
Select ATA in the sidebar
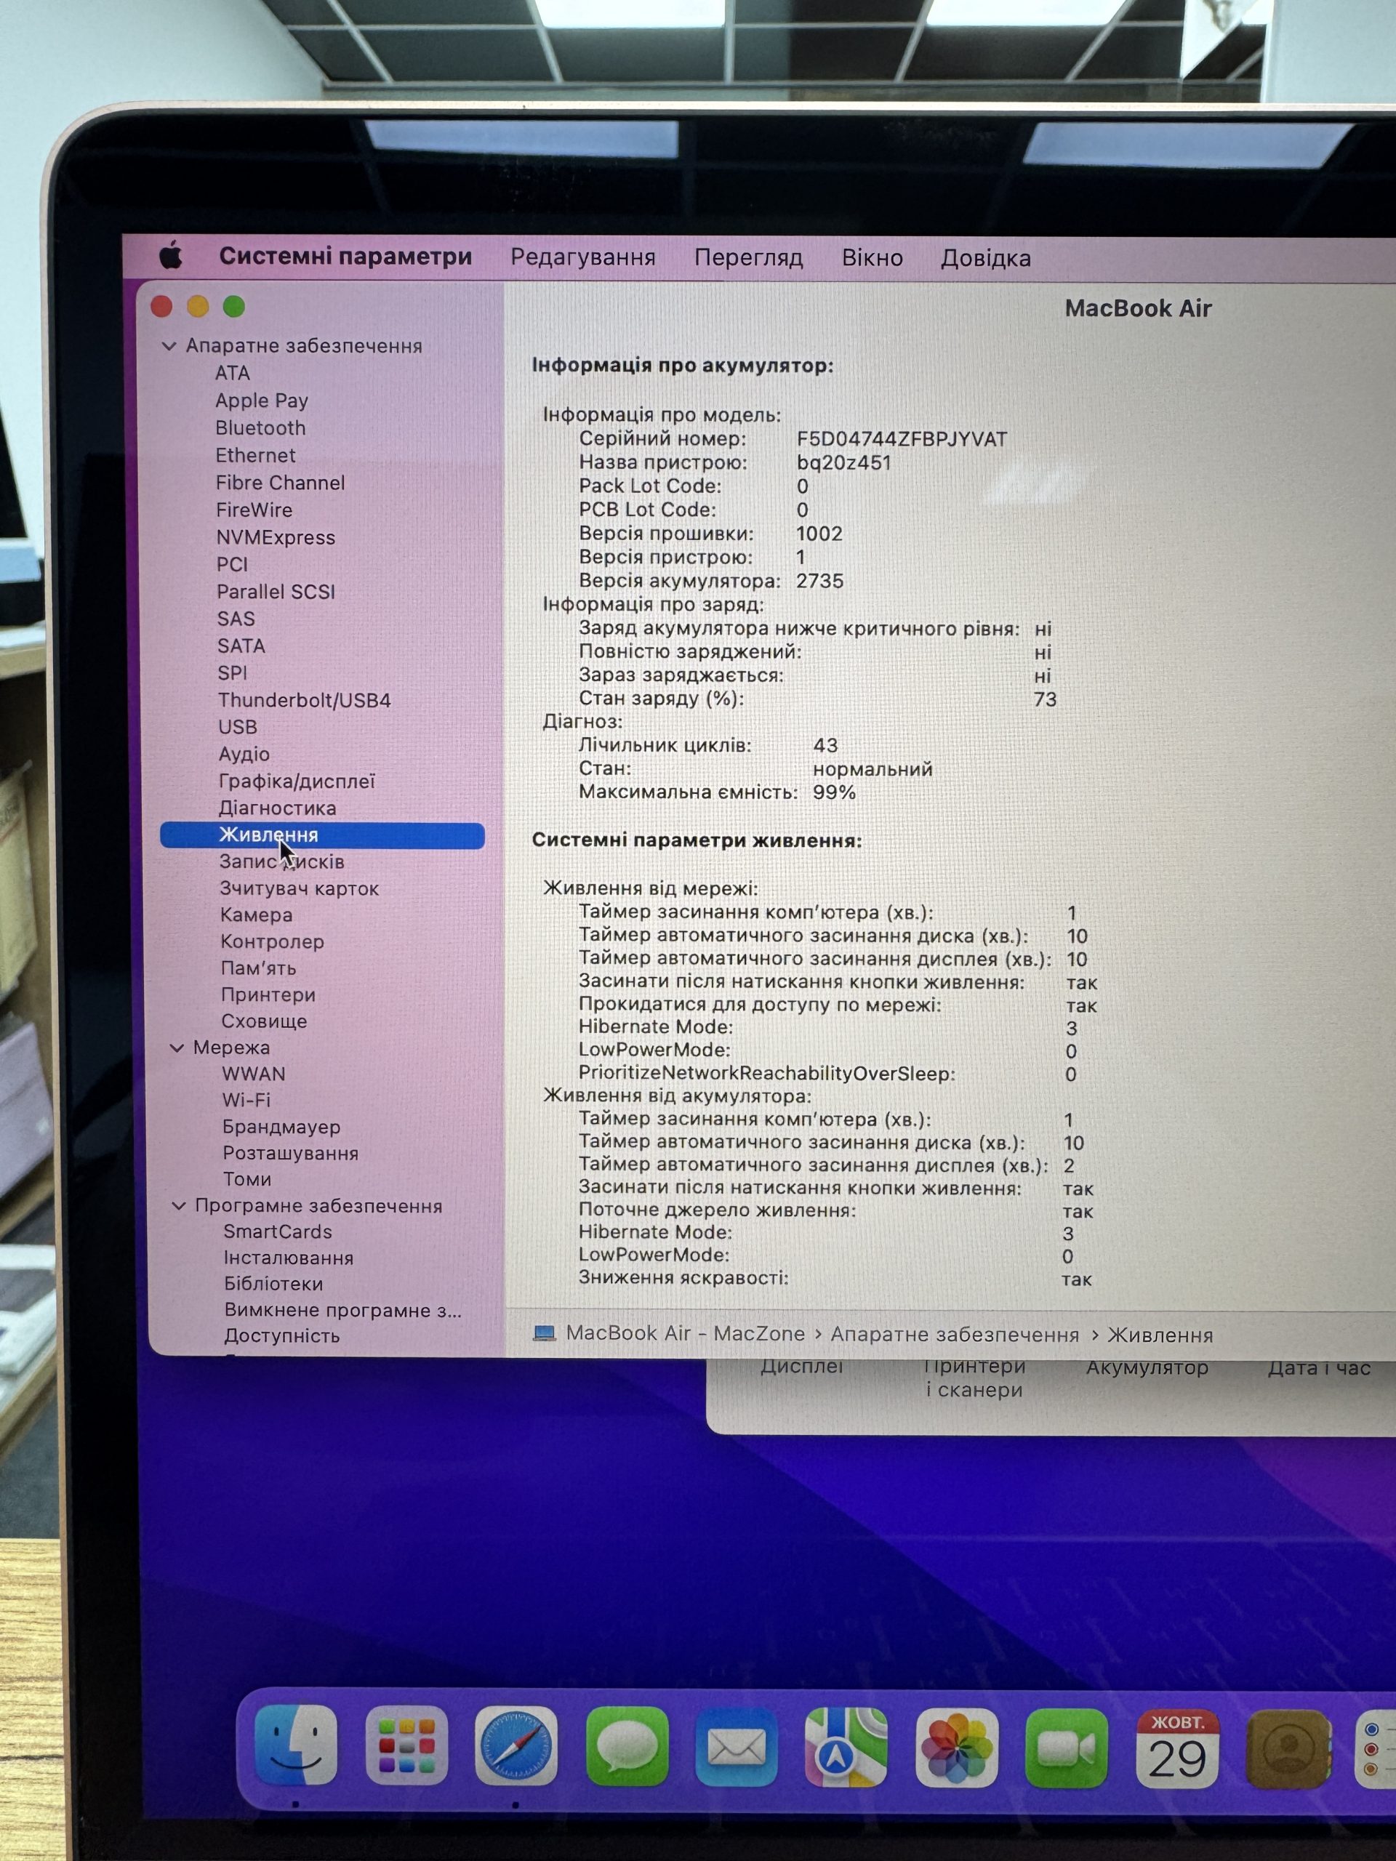[x=232, y=373]
